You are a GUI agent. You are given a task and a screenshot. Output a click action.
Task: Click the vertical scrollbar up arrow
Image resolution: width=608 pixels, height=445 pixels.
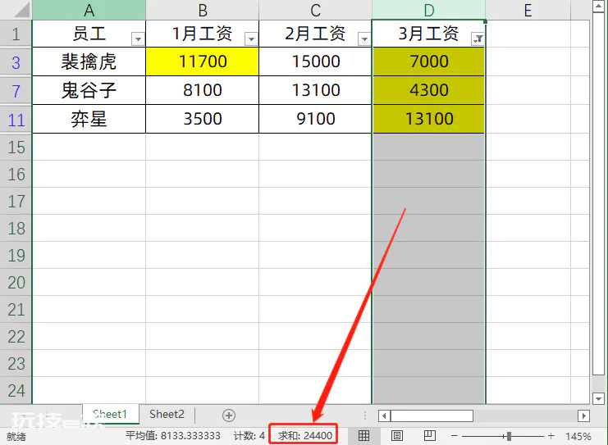[x=598, y=6]
